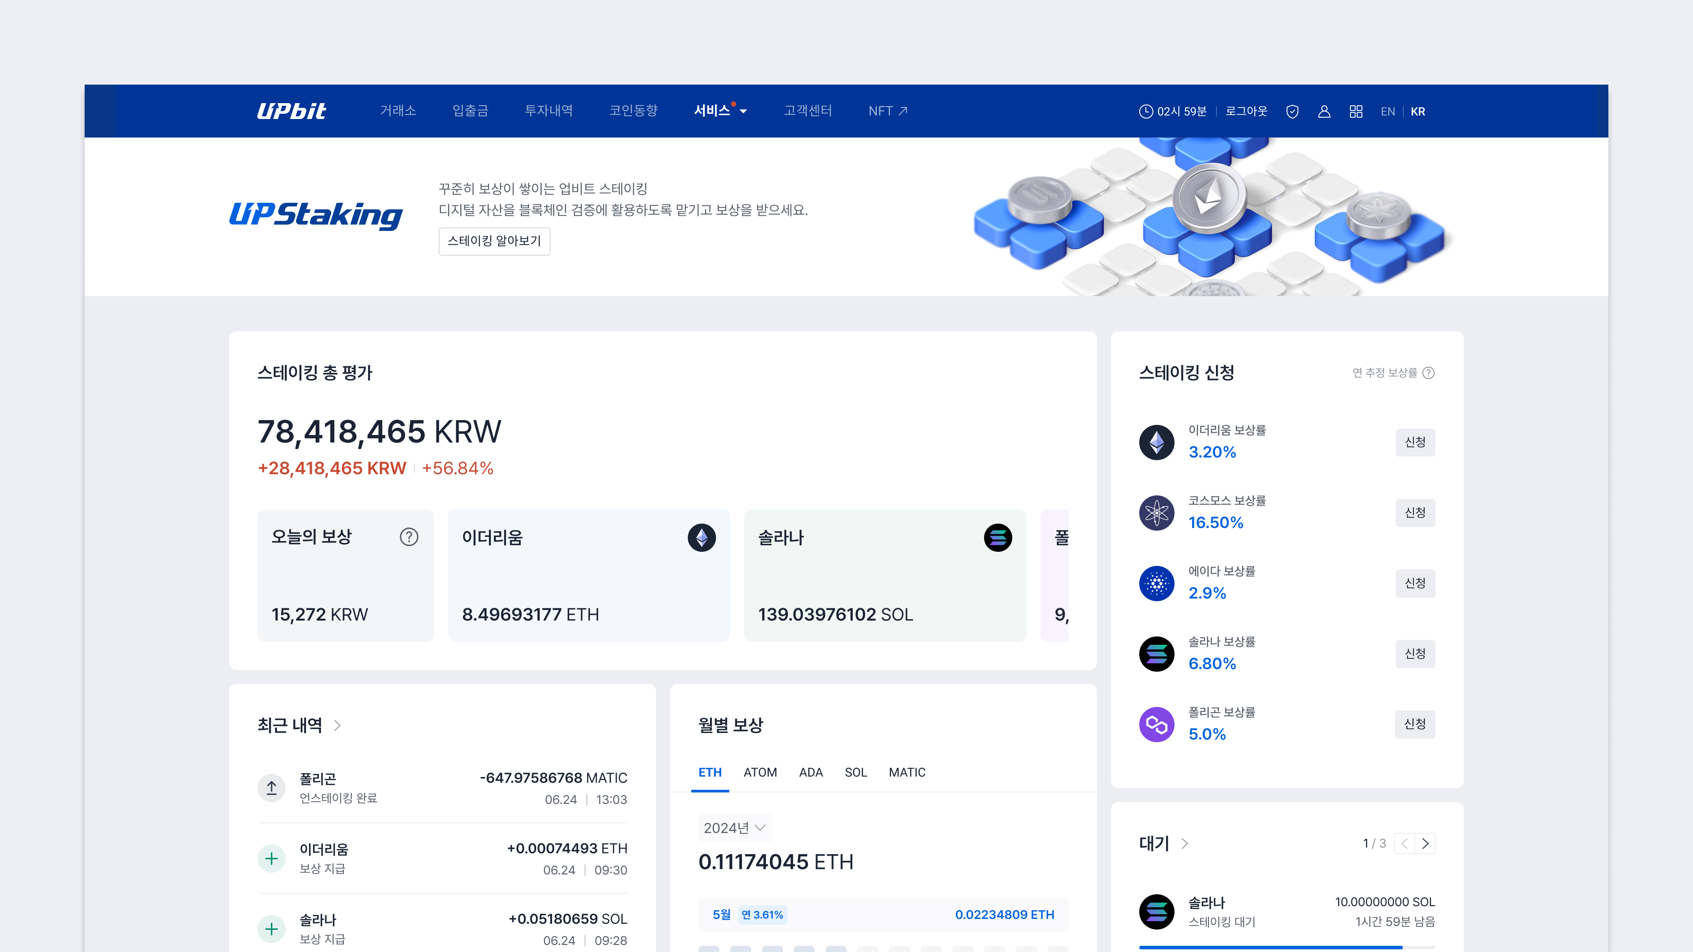1693x952 pixels.
Task: Expand the 서비스 dropdown menu
Action: click(720, 111)
